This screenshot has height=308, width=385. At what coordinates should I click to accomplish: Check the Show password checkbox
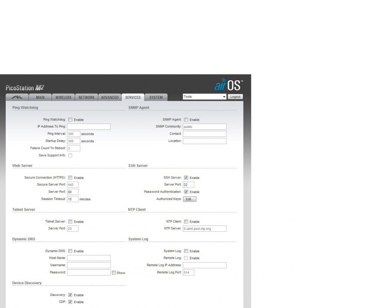click(x=114, y=273)
